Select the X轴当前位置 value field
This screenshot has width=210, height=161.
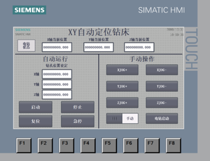point(57,47)
